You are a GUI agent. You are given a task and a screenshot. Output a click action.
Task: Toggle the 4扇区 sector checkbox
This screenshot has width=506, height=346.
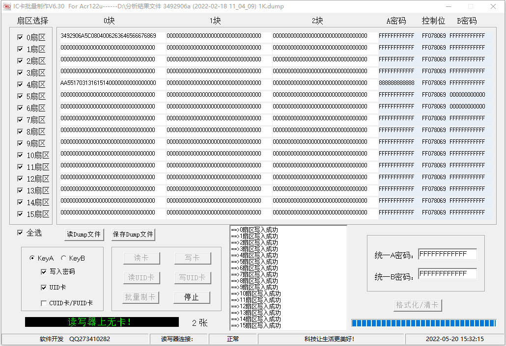[x=20, y=84]
